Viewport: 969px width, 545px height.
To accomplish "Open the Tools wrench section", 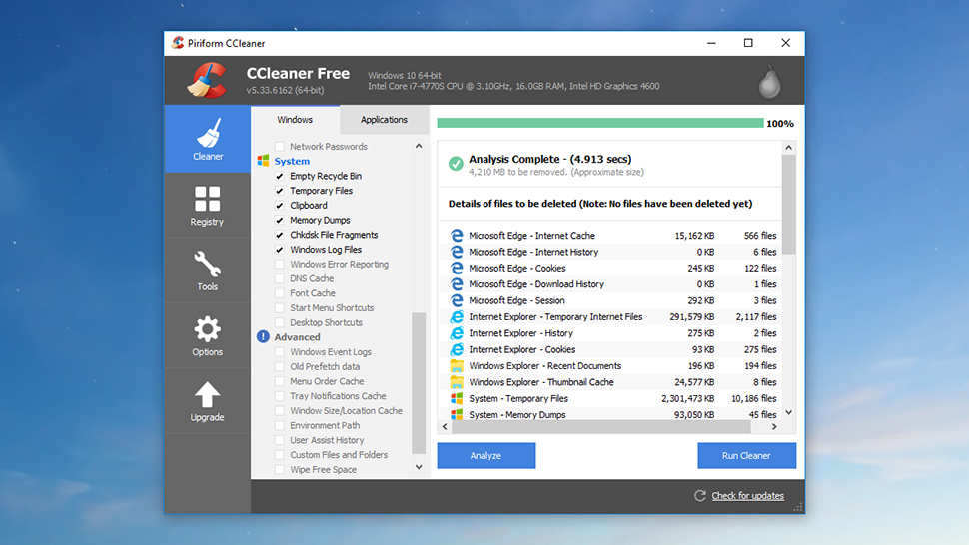I will coord(207,271).
